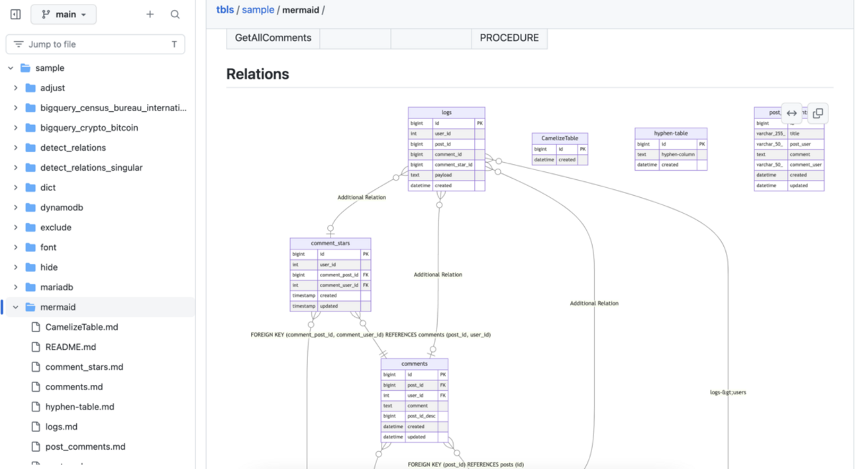Image resolution: width=861 pixels, height=469 pixels.
Task: Select the font folder icon
Action: (x=30, y=247)
